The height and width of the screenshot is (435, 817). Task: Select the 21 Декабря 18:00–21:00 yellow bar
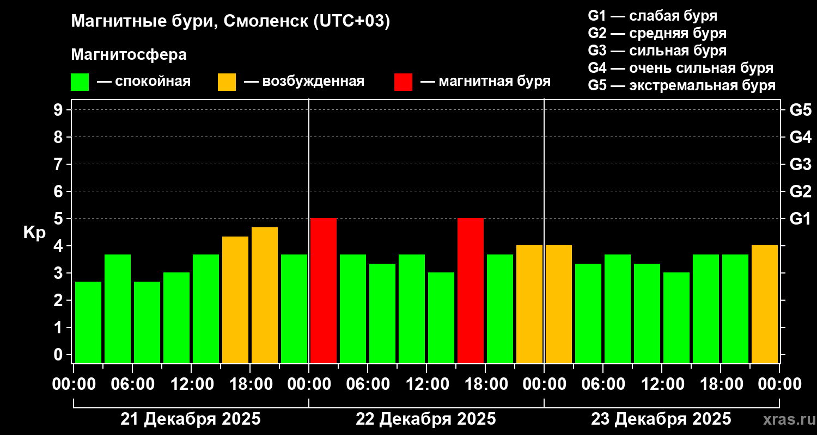tap(265, 295)
